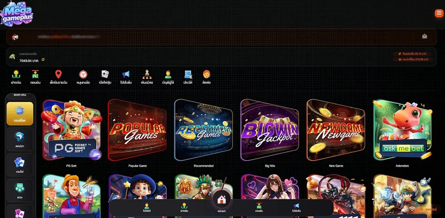The image size is (445, 218).
Task: Open the spin wheel (หมุนวงล้อ) icon
Action: point(83,76)
